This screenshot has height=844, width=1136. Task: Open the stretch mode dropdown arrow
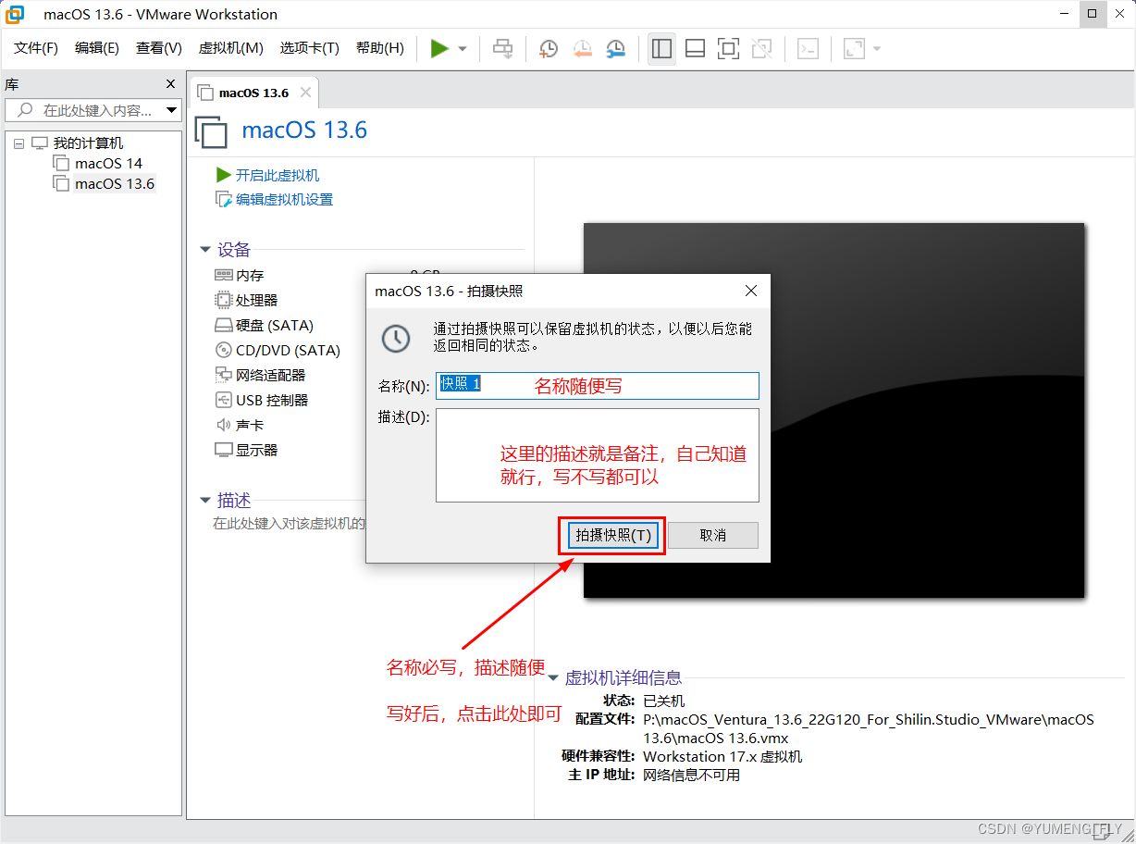[x=877, y=49]
